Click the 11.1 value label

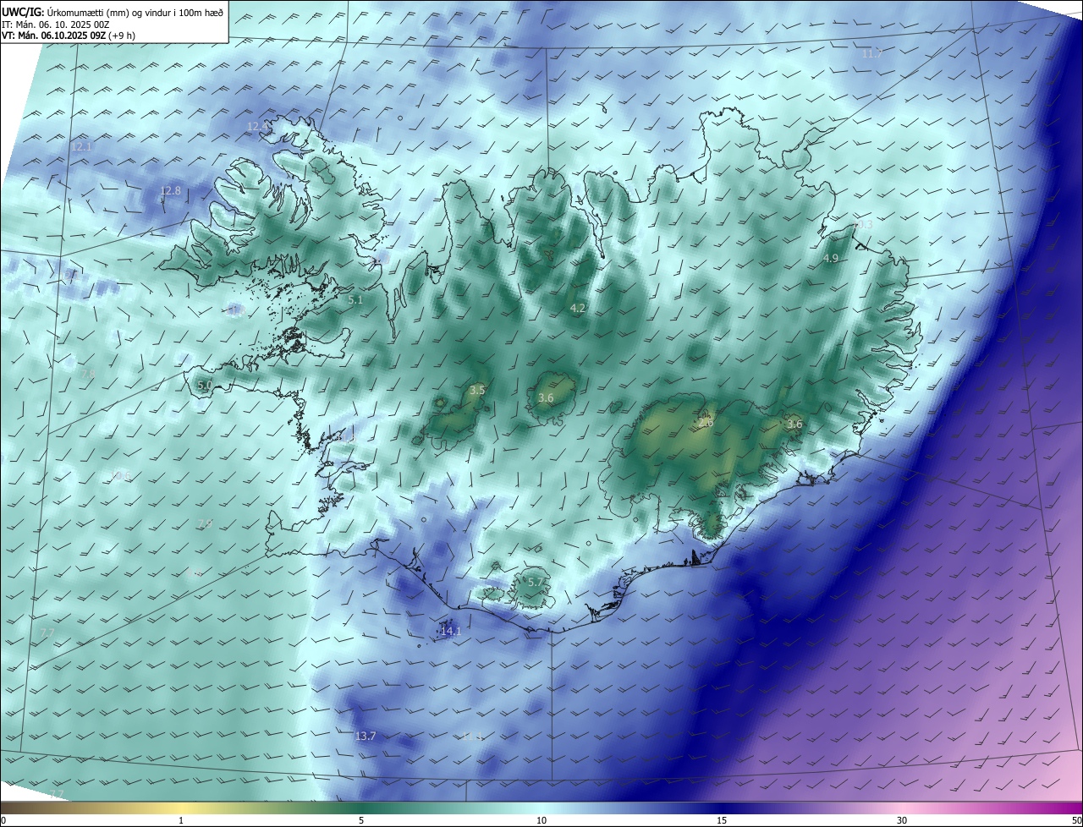tap(472, 737)
